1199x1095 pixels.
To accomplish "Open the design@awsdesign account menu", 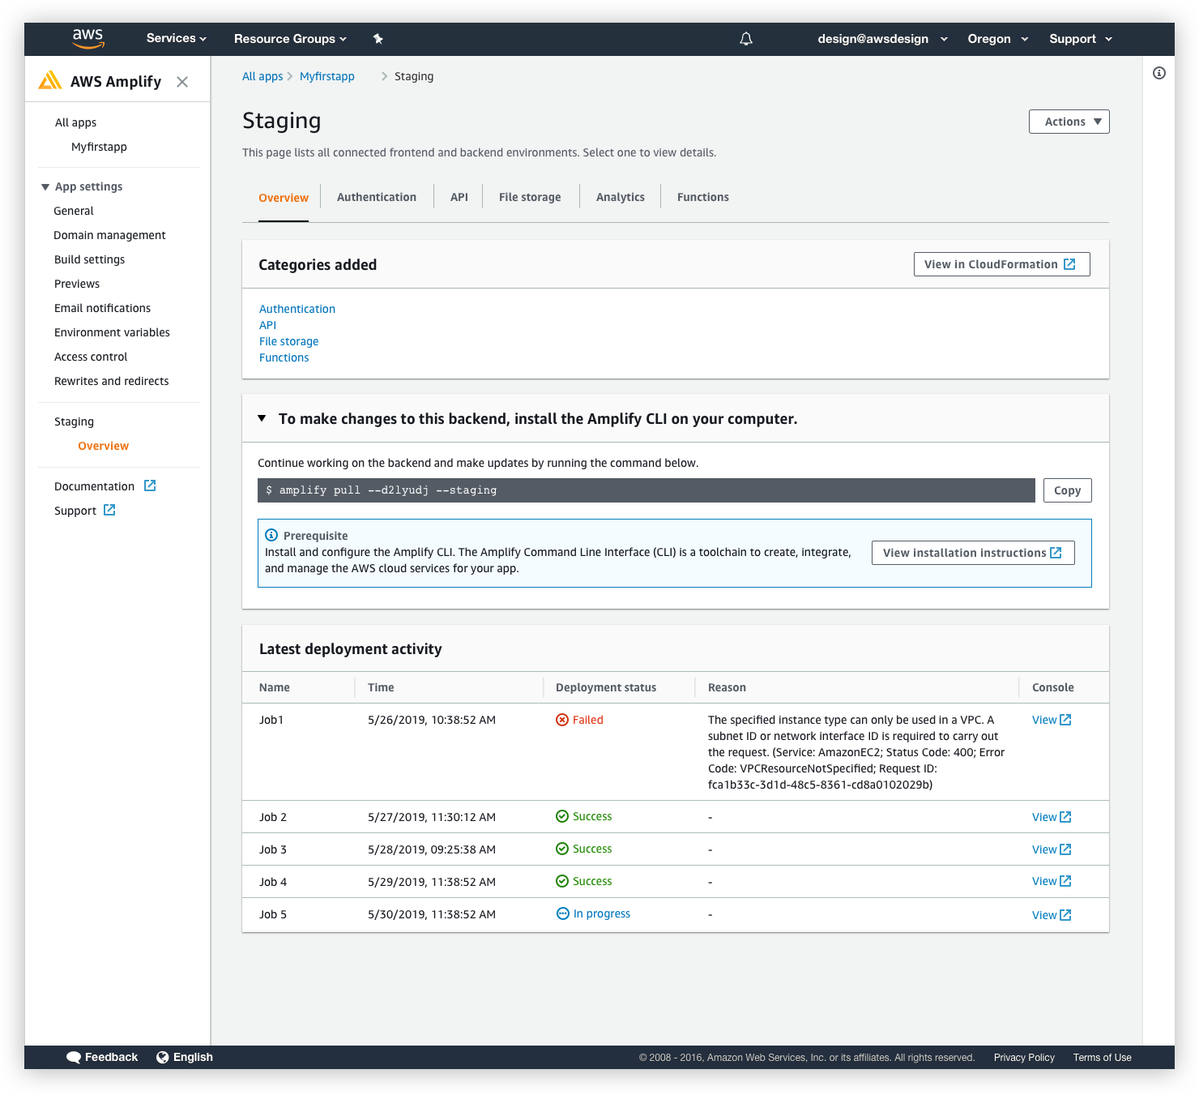I will click(882, 39).
